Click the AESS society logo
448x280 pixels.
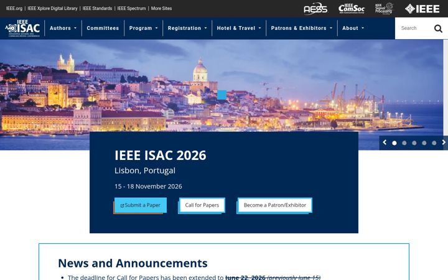[x=315, y=9]
